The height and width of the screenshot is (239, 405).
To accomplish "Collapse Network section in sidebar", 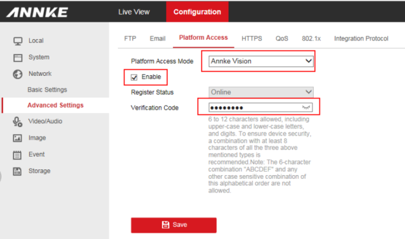I will [x=40, y=73].
